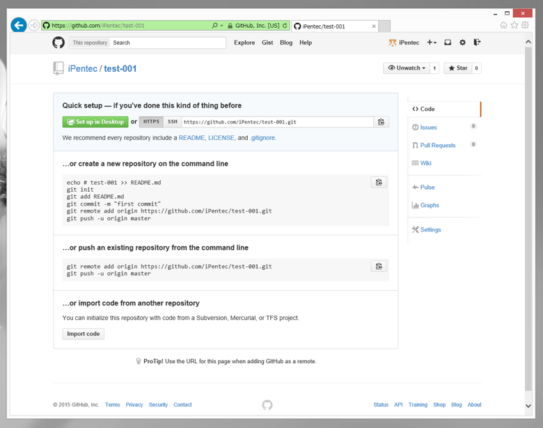
Task: Open browser Favorites star icon
Action: (514, 25)
